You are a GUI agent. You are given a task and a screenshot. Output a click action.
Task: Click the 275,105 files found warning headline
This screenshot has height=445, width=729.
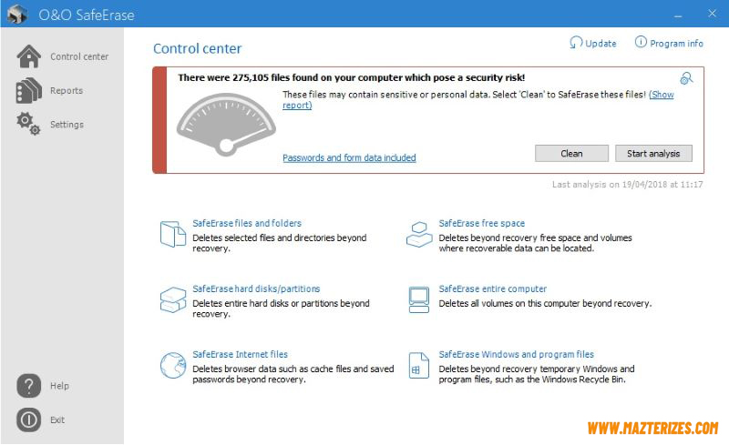pos(352,77)
